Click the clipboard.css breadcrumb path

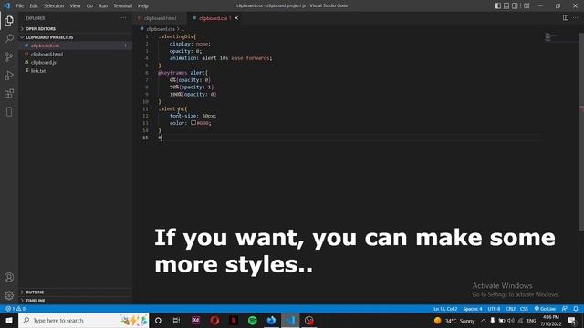pos(161,29)
